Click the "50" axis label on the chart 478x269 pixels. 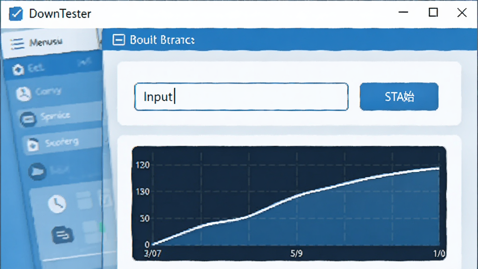(x=145, y=219)
